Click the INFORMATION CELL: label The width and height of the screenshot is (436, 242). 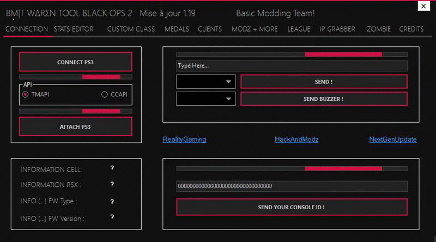click(51, 170)
